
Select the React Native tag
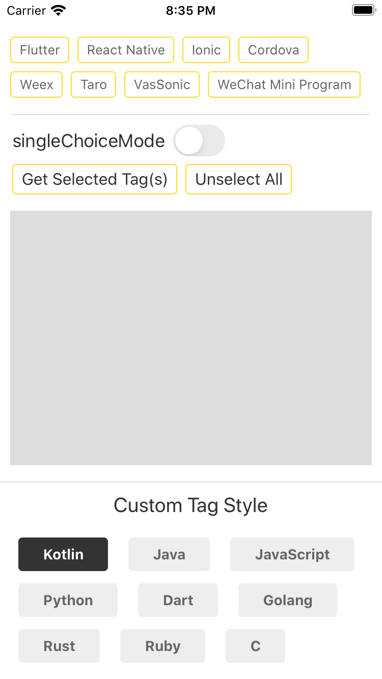tap(125, 50)
